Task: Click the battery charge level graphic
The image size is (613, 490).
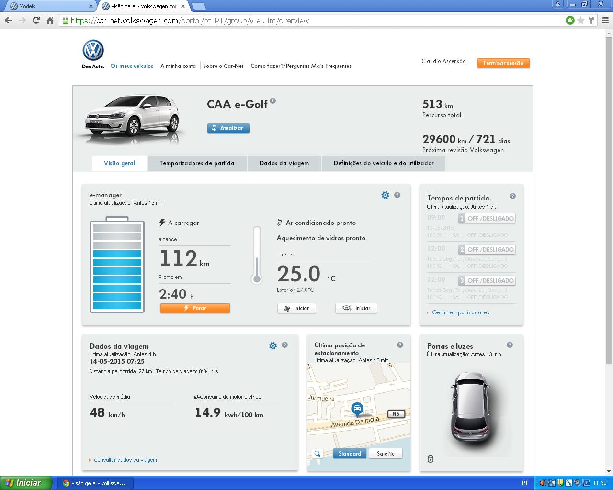Action: coord(117,265)
